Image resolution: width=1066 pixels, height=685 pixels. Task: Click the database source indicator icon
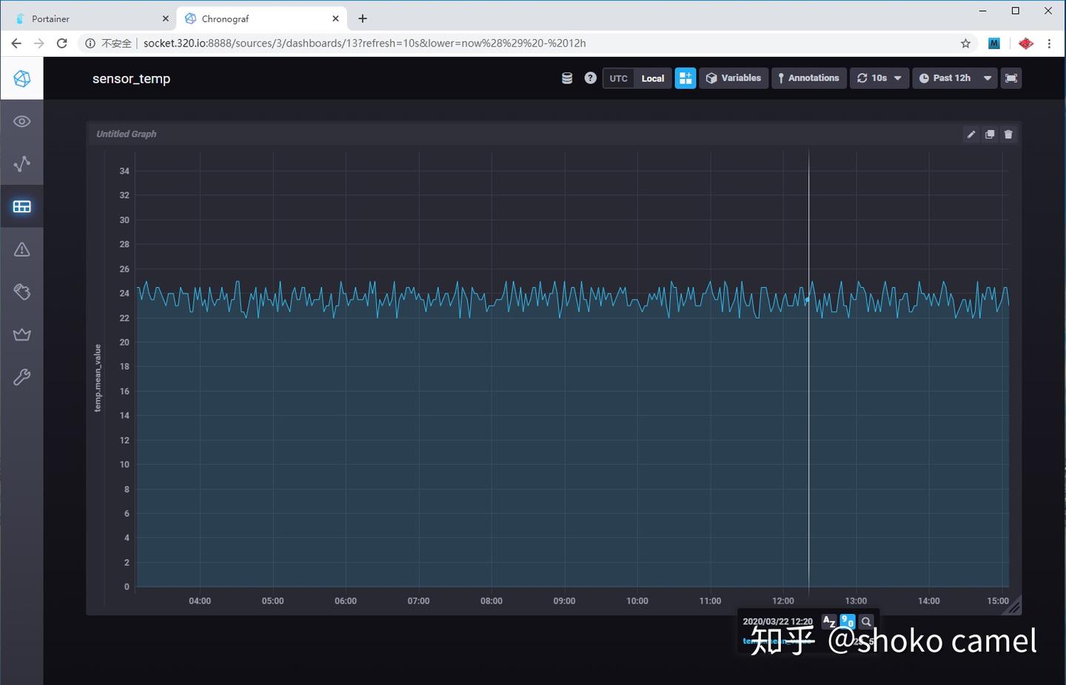click(567, 78)
